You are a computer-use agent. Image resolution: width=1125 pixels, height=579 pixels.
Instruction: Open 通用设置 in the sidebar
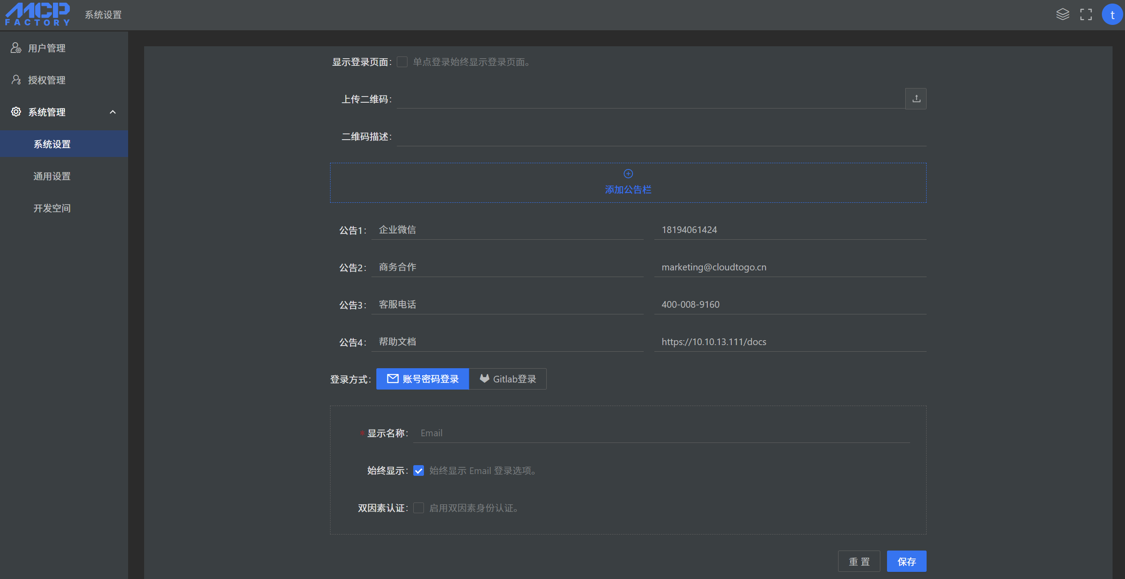pos(52,176)
